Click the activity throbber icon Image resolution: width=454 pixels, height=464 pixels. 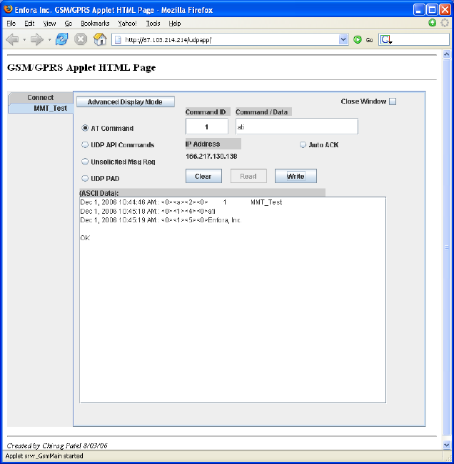(x=445, y=23)
